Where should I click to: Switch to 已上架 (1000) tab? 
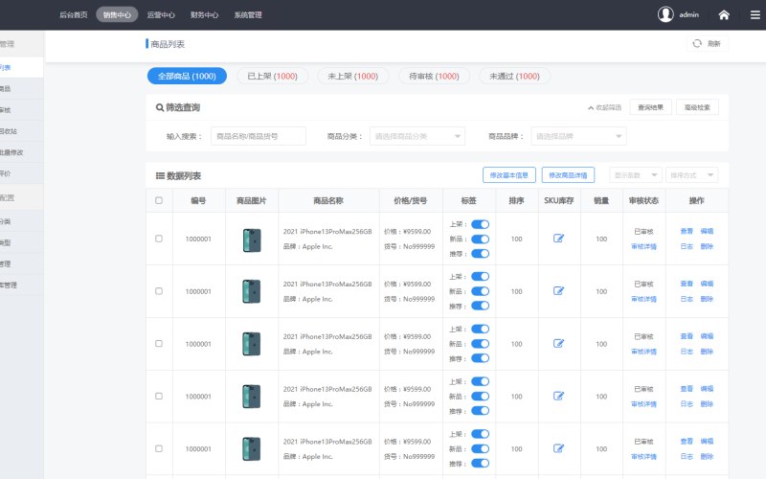(272, 76)
